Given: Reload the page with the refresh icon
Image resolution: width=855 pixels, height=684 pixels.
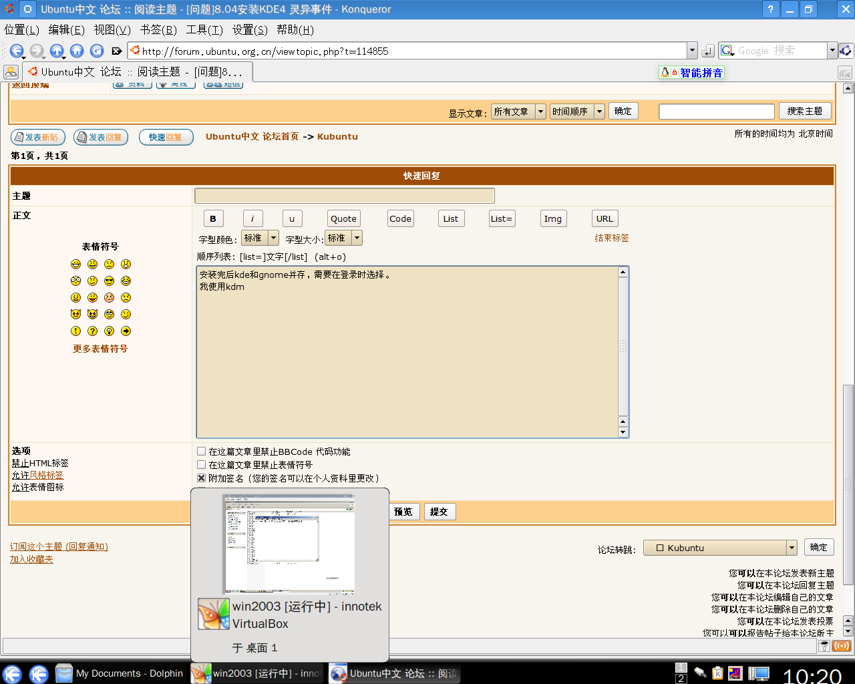Looking at the screenshot, I should click(97, 51).
